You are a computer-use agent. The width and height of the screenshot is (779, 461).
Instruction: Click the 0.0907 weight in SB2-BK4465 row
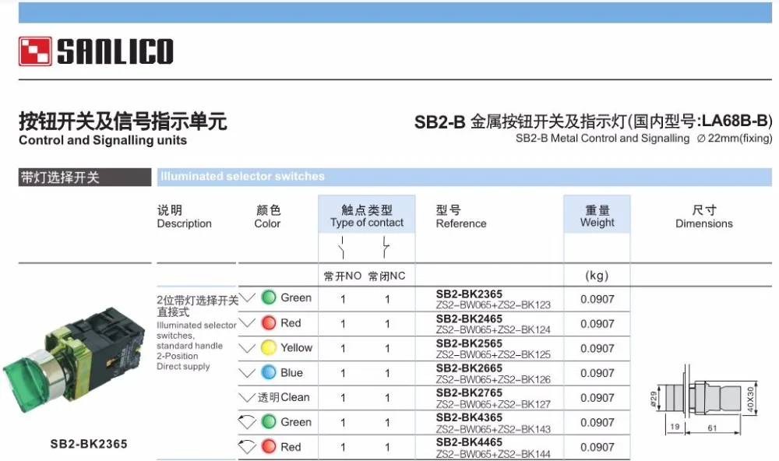click(597, 447)
